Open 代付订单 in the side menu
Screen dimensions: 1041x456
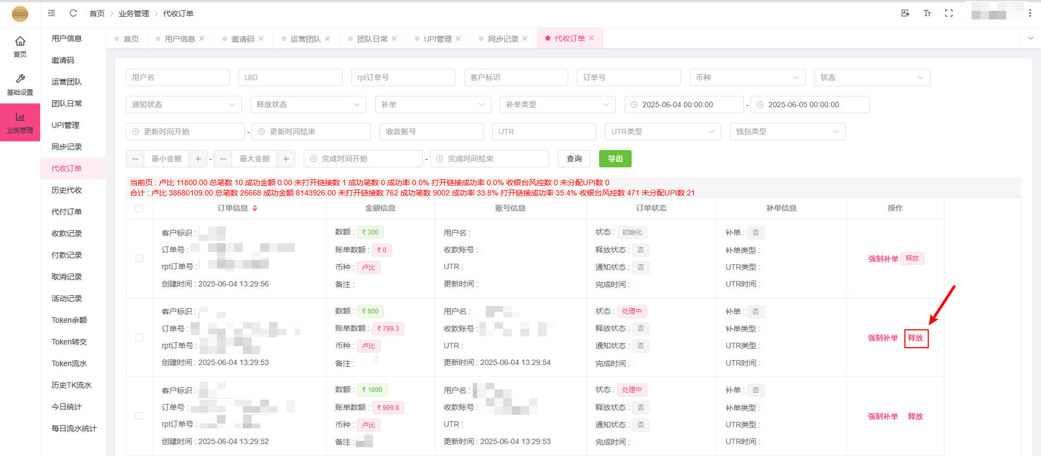67,212
